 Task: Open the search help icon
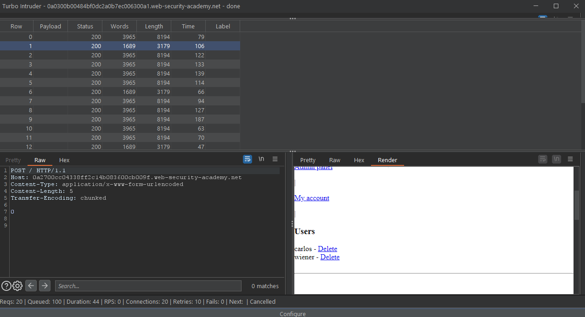pyautogui.click(x=6, y=286)
